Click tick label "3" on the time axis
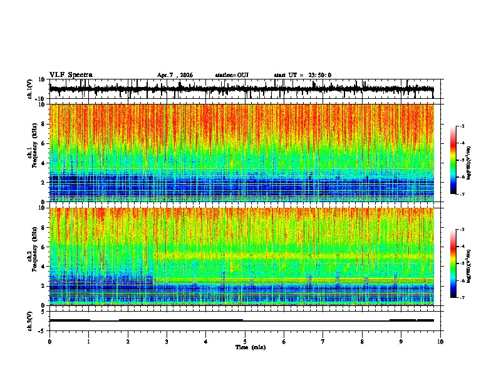The width and height of the screenshot is (496, 383). (167, 342)
